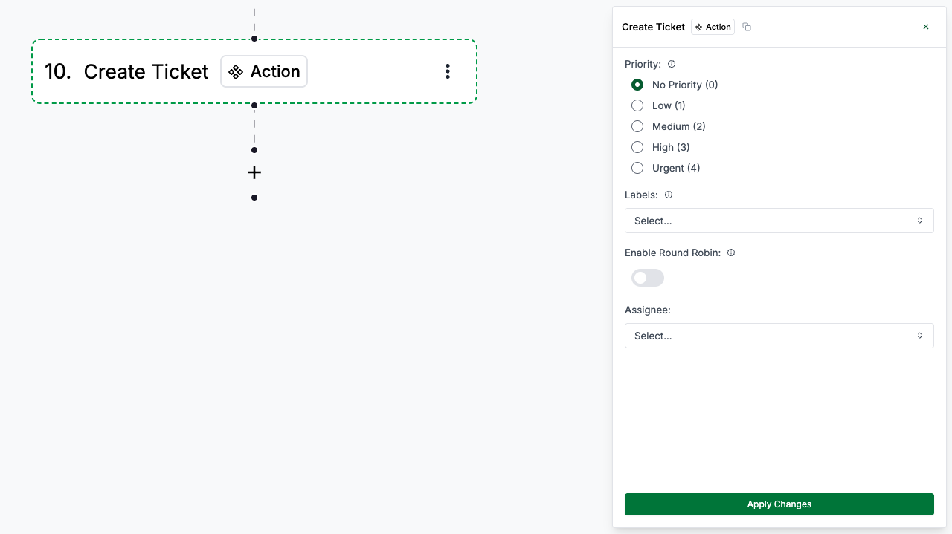Open the three-dot menu on Create Ticket node
The width and height of the screenshot is (952, 534).
click(448, 71)
